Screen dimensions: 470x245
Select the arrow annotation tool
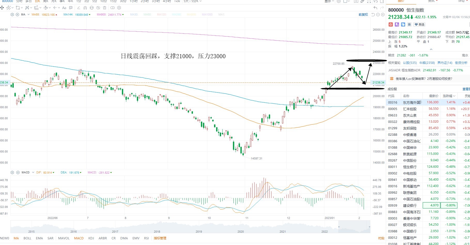[55, 8]
